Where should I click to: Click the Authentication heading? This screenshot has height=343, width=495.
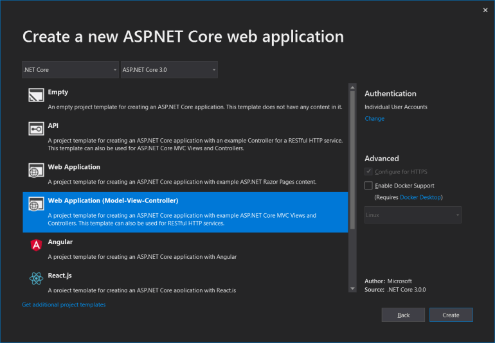coord(390,94)
